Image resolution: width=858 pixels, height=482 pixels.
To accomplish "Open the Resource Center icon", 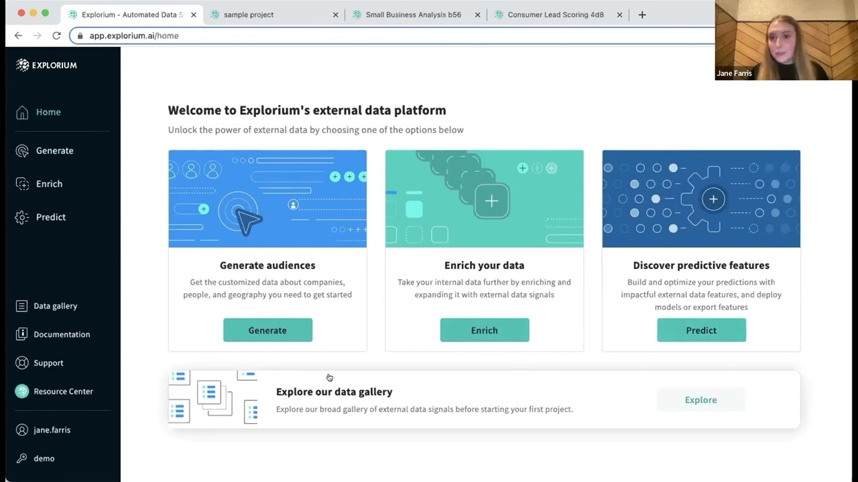I will coord(22,391).
